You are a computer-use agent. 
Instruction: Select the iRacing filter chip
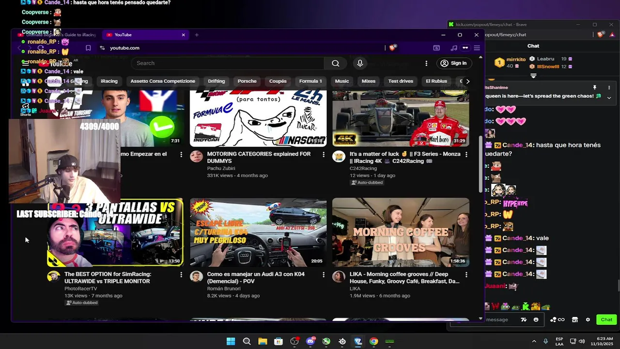point(109,81)
